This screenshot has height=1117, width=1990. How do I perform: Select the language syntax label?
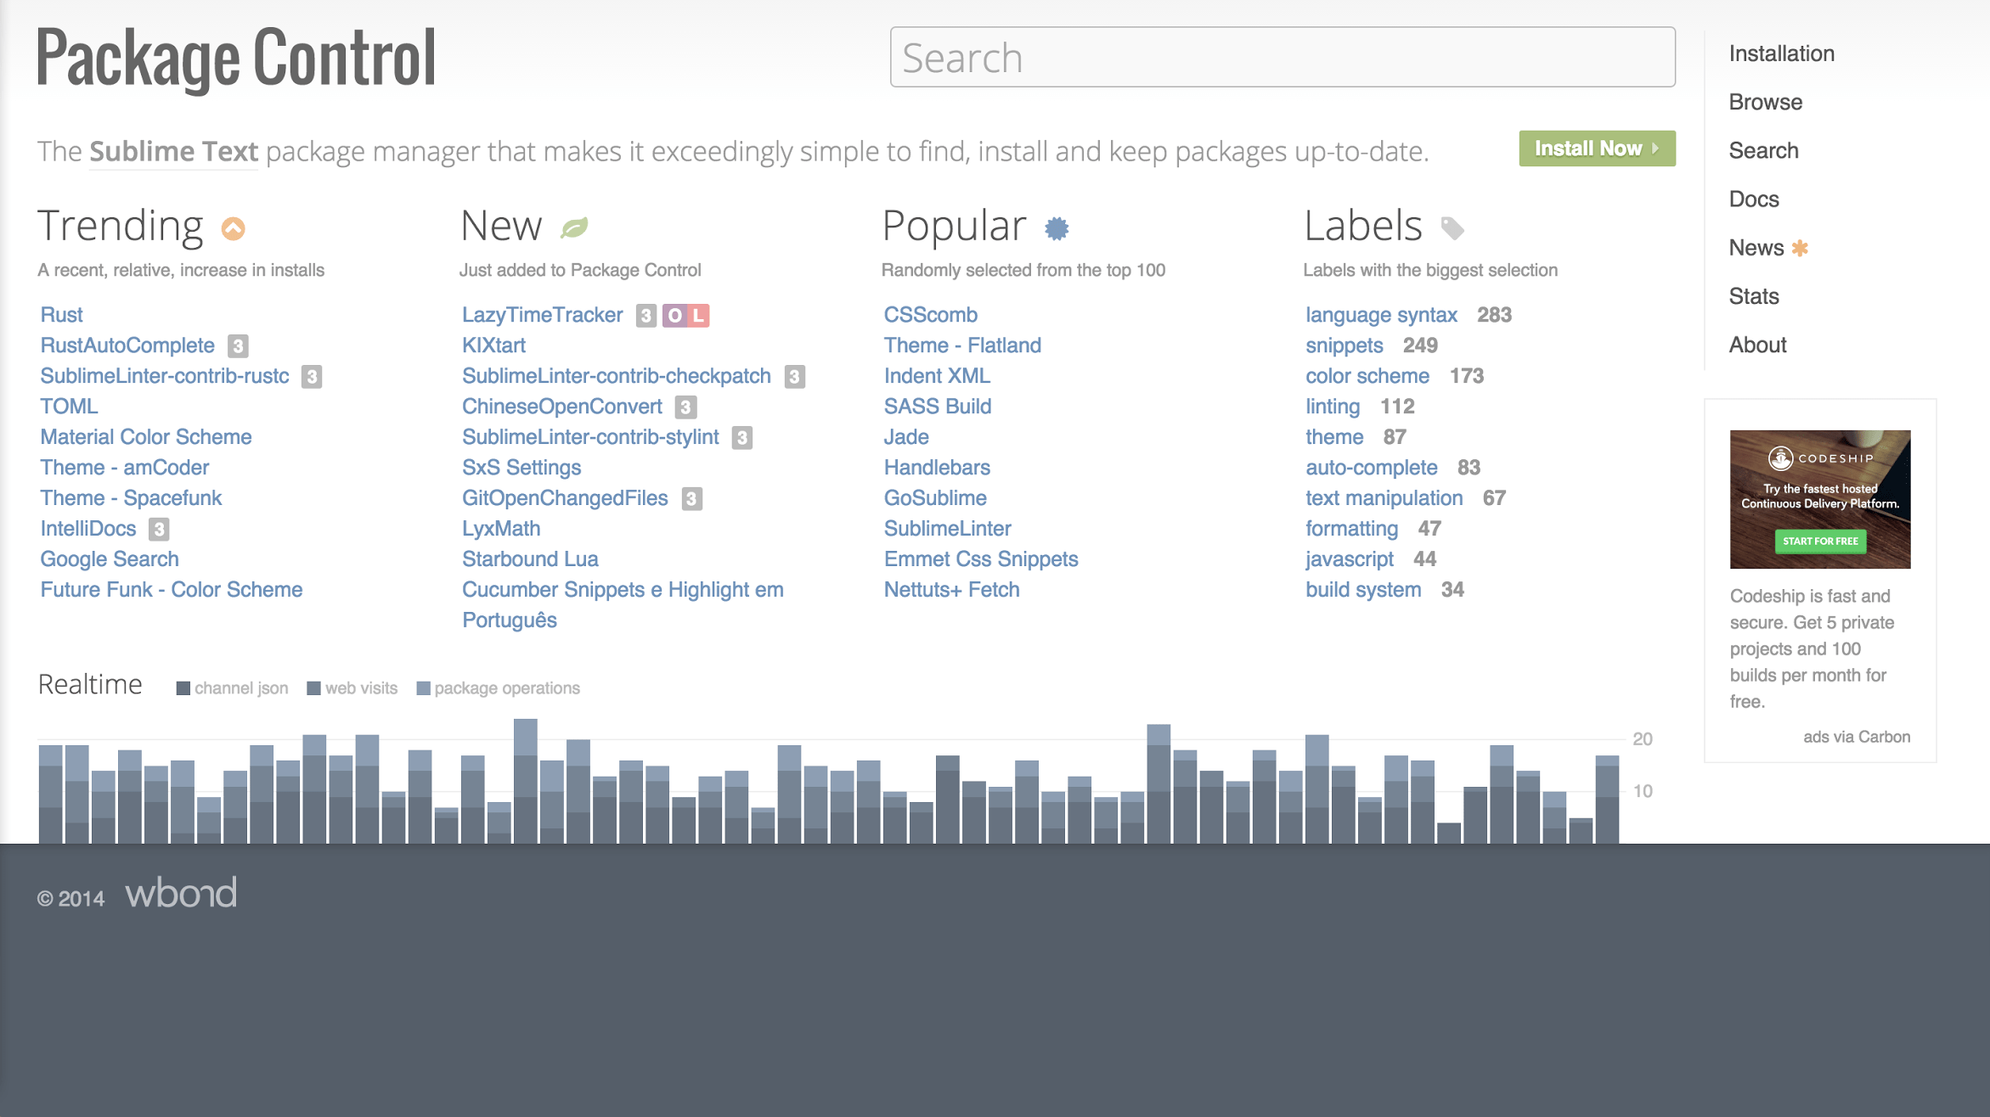pos(1381,315)
